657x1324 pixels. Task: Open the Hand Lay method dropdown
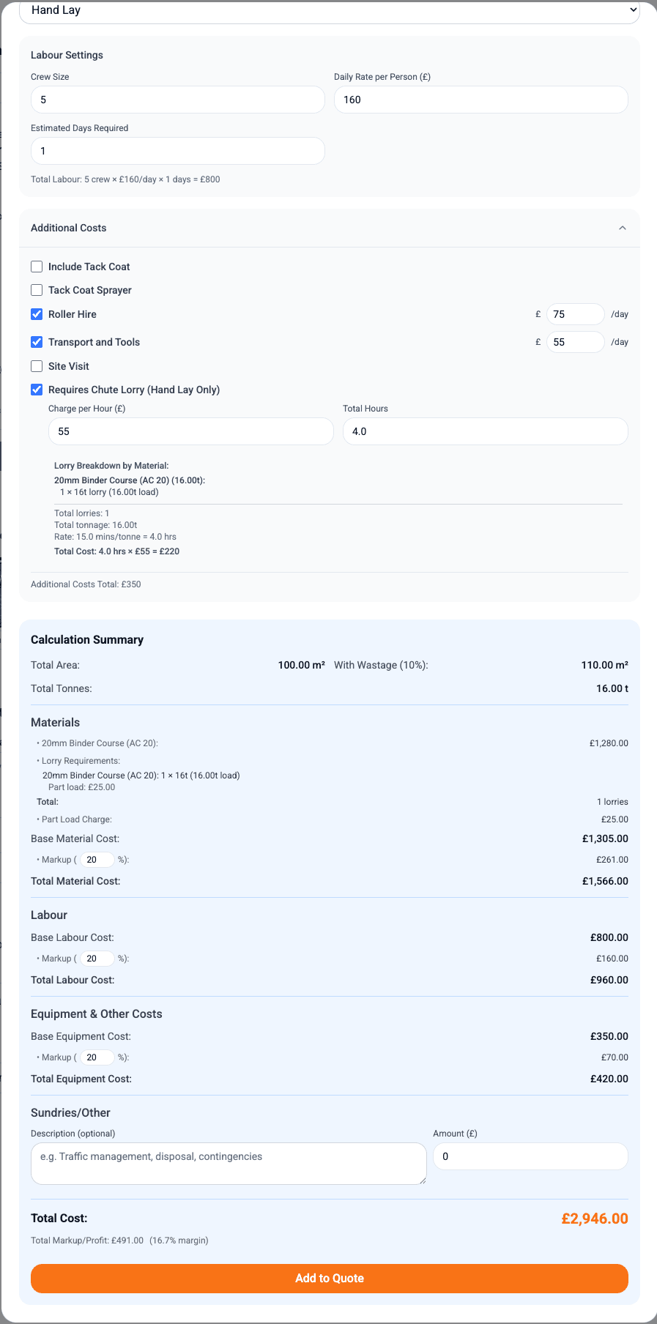click(329, 11)
